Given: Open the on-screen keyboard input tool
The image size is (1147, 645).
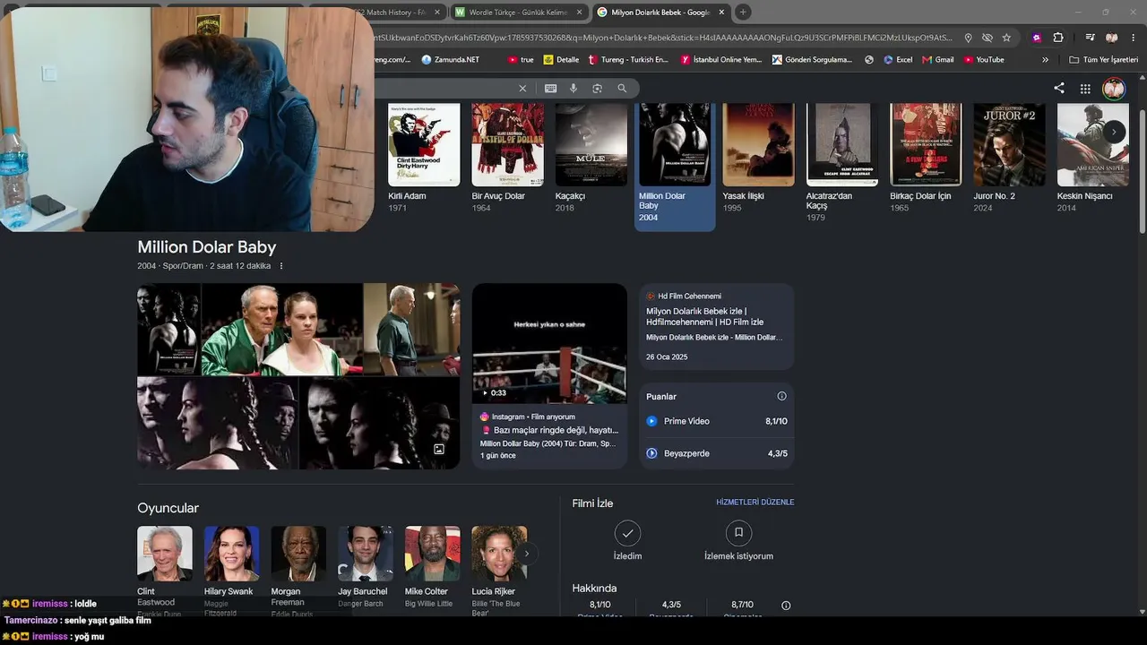Looking at the screenshot, I should point(550,89).
